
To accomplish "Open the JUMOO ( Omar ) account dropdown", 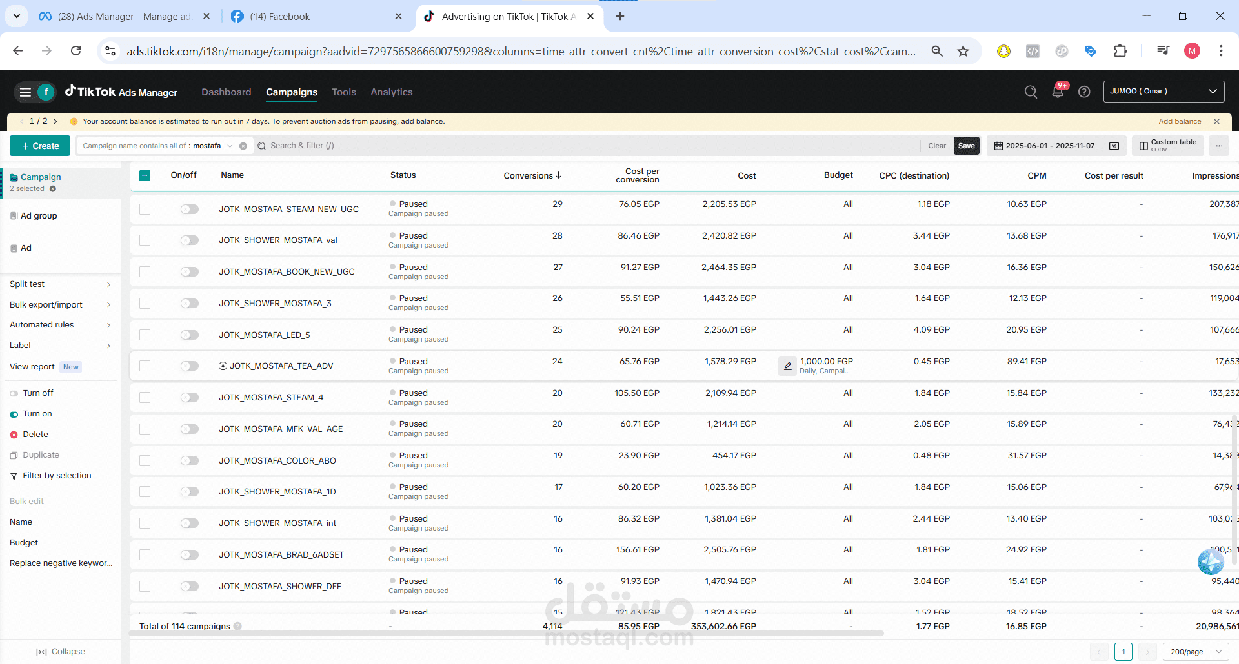I will point(1163,92).
